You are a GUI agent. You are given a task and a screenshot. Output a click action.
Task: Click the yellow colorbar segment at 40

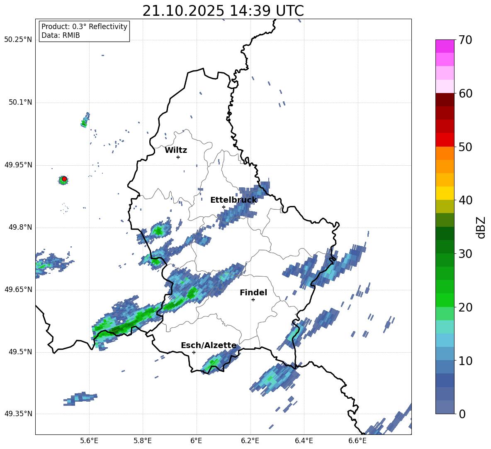coord(445,193)
